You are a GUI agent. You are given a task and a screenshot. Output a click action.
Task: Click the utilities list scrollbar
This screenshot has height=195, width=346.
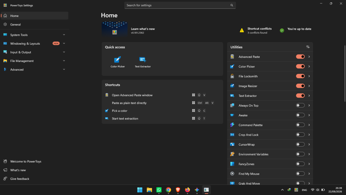[345, 73]
